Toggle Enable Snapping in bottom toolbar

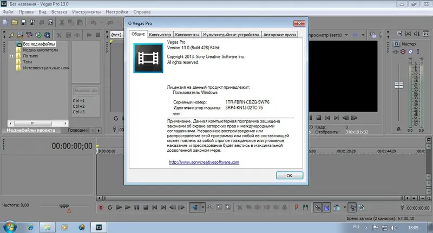[x=318, y=208]
